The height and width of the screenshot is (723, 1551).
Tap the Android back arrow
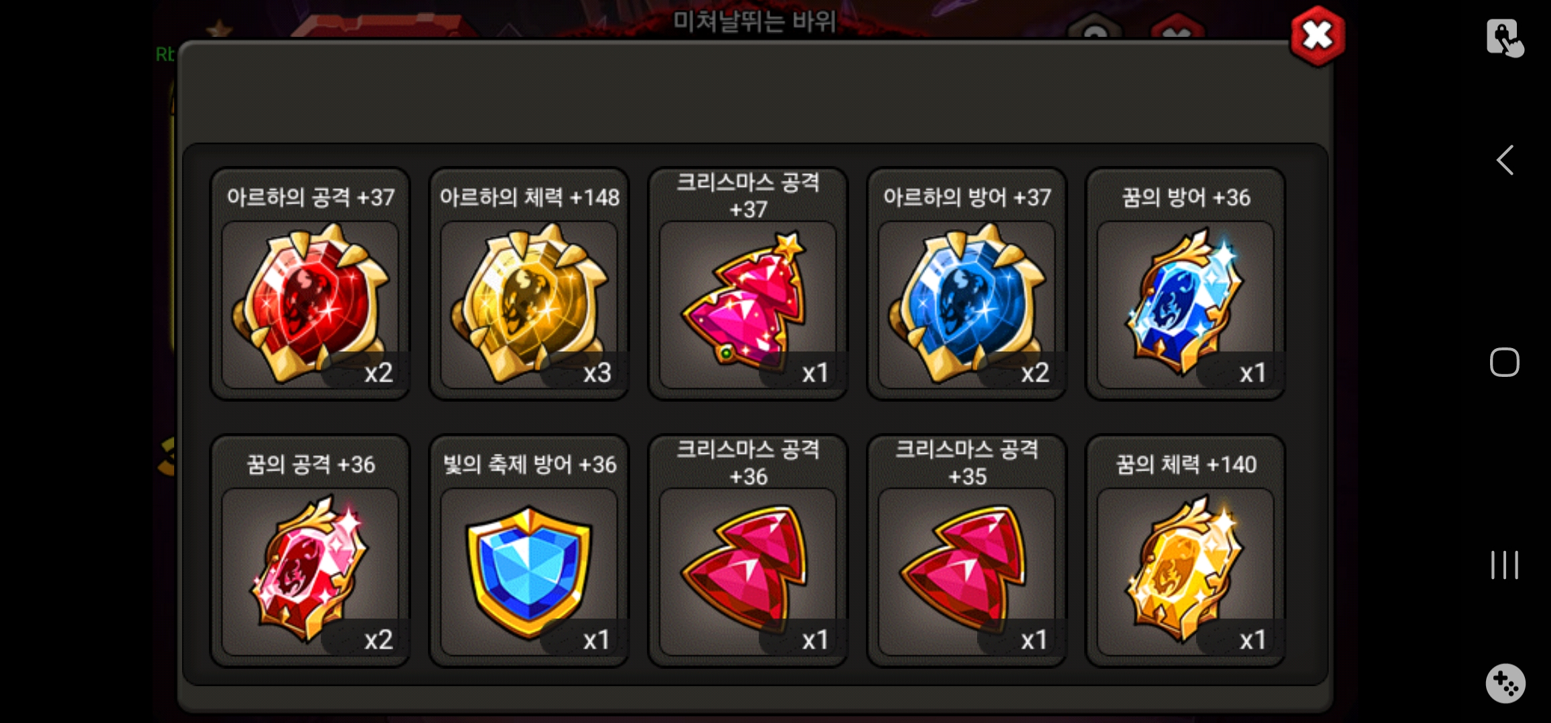(1505, 160)
